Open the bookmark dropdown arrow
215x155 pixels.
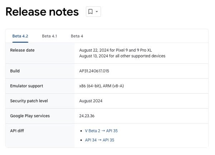tap(97, 12)
